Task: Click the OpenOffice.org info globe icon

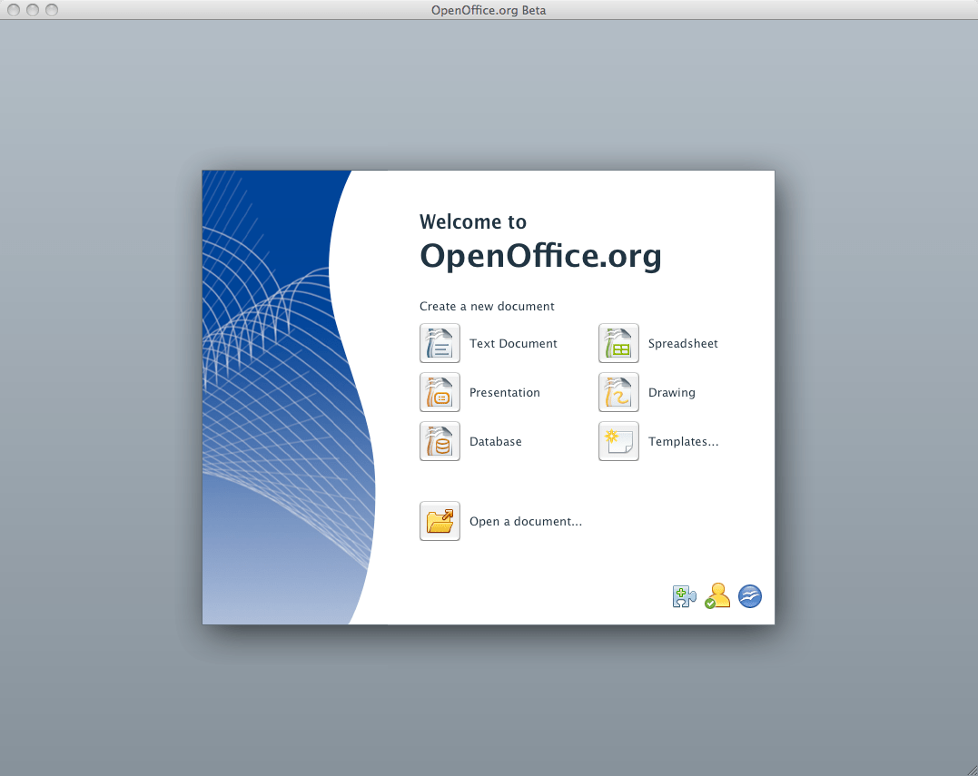Action: click(x=750, y=596)
